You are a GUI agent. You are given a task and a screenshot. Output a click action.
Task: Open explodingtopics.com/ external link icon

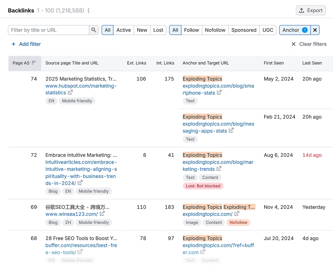(237, 214)
